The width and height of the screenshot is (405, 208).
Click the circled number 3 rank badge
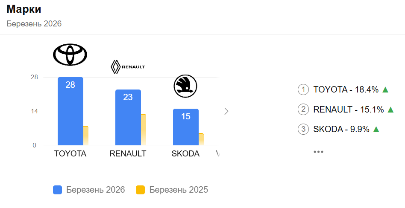(x=303, y=129)
